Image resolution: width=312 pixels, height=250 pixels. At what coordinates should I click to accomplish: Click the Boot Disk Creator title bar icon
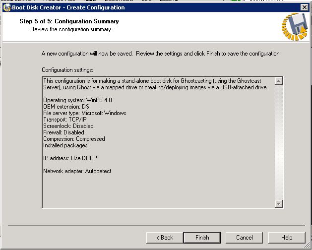point(7,7)
